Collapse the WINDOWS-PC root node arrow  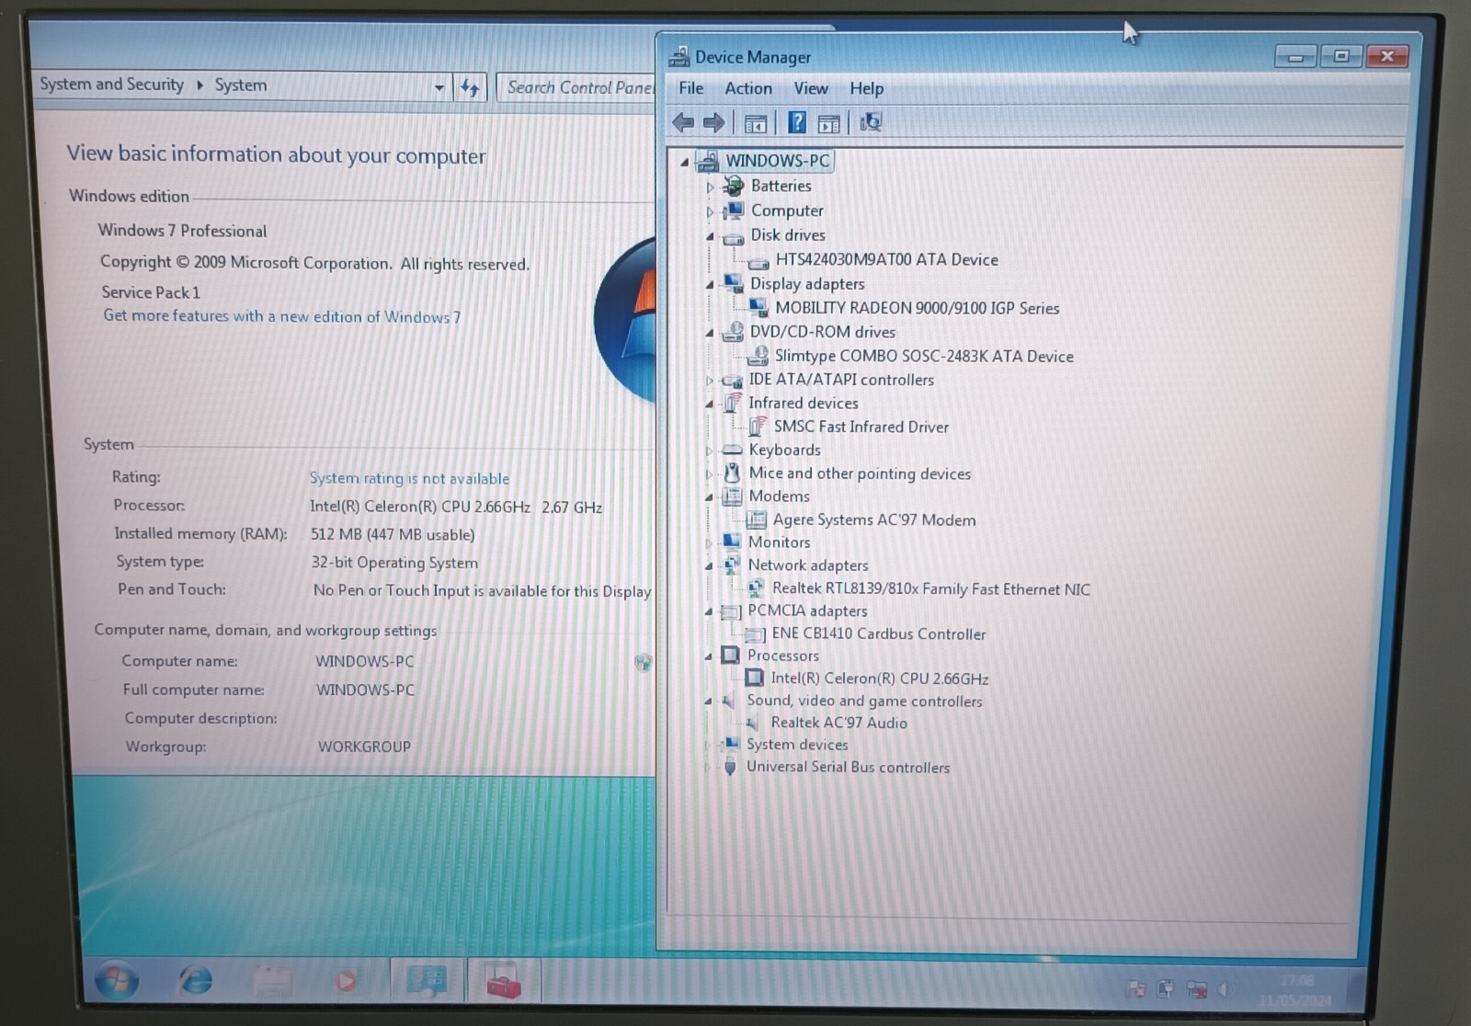[x=684, y=163]
